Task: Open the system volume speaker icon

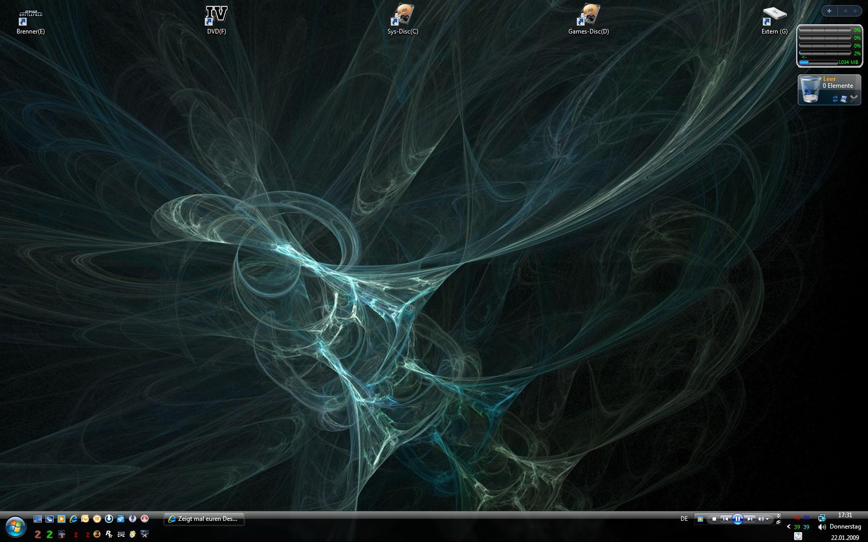Action: point(821,527)
